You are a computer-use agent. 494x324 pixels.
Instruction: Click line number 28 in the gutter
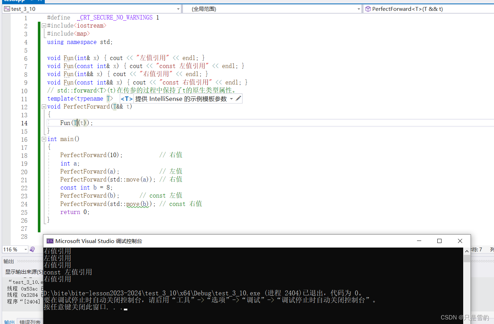click(x=24, y=237)
